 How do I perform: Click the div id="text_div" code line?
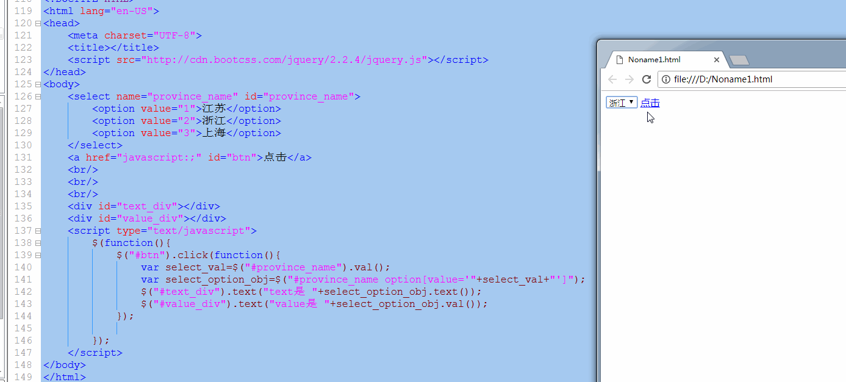tap(144, 206)
